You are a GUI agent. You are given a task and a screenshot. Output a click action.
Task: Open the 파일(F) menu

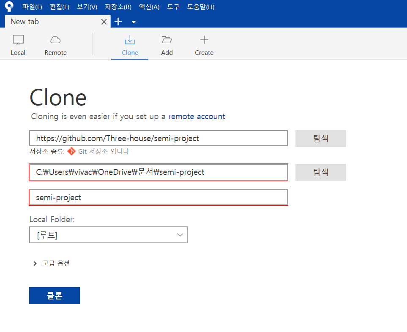[32, 7]
